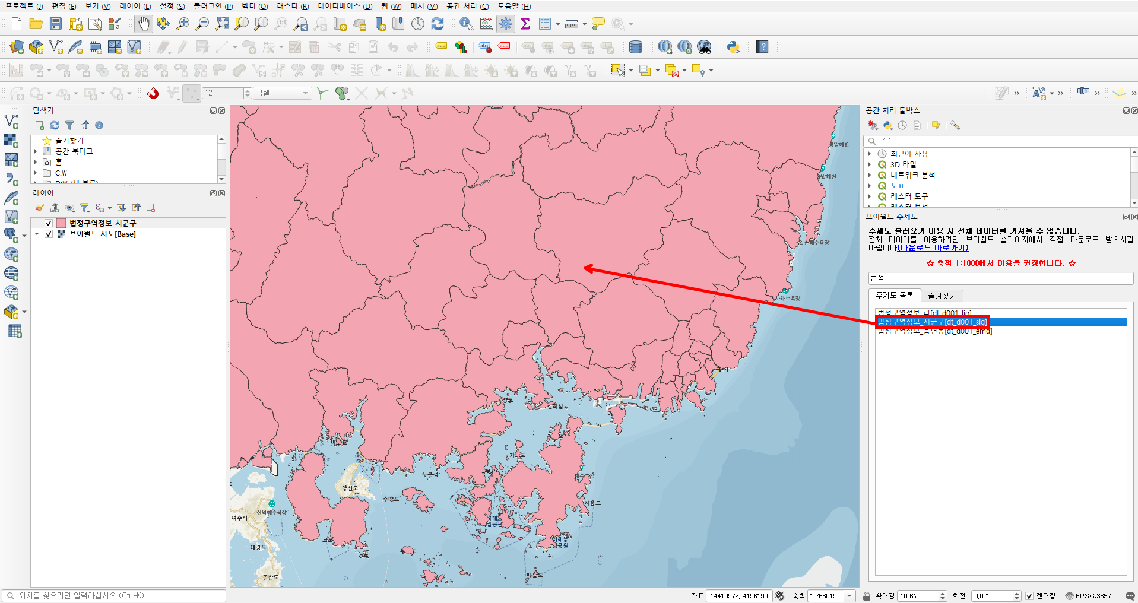1138x603 pixels.
Task: Click the 확대경 magnifier stepper
Action: tap(943, 596)
